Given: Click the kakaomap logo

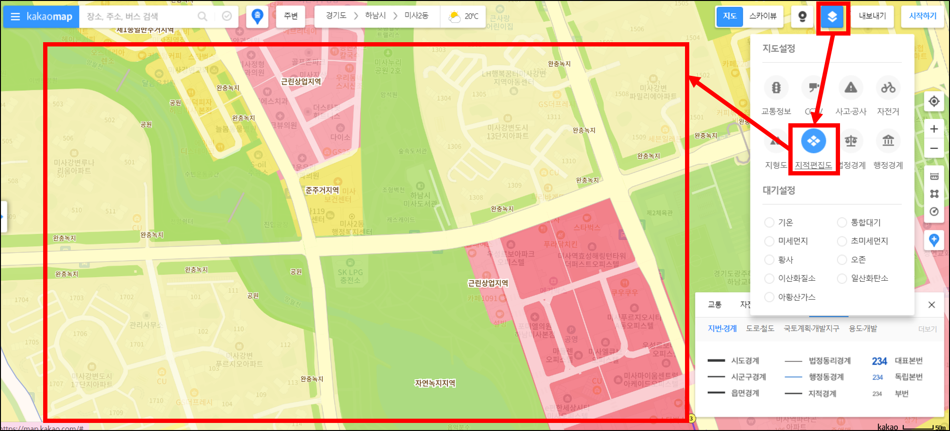Looking at the screenshot, I should point(49,17).
